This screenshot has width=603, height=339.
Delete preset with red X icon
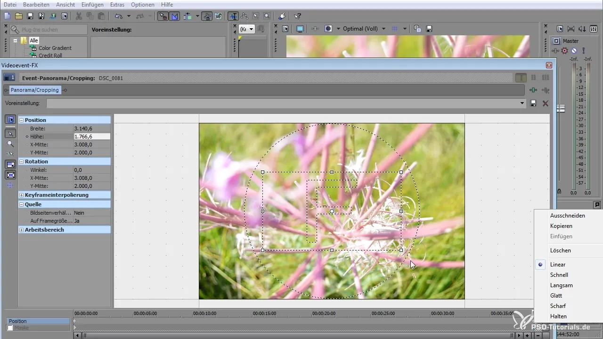click(x=546, y=103)
